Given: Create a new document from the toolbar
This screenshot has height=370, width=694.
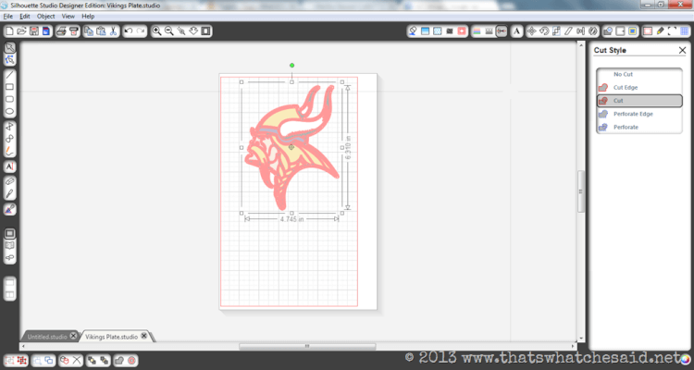Looking at the screenshot, I should pyautogui.click(x=9, y=31).
